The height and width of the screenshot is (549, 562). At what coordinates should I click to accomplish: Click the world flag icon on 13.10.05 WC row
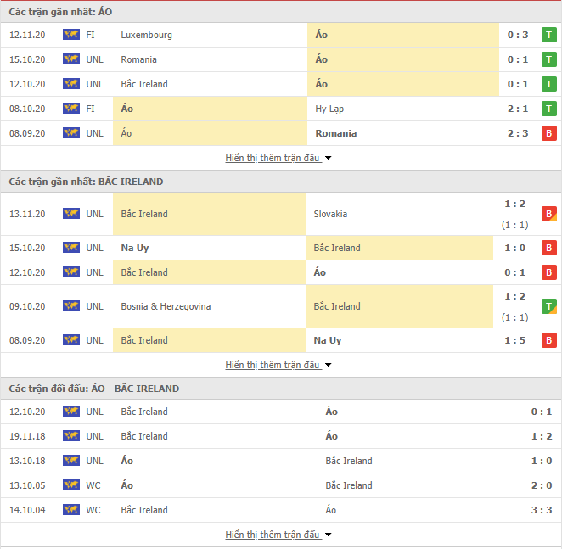click(x=71, y=485)
